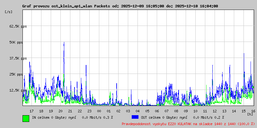
Task: Click hour label '17' on time axis
Action: point(31,111)
